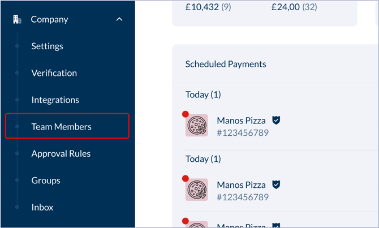Viewport: 379px width, 228px height.
Task: Collapse the Company menu chevron
Action: tap(119, 19)
